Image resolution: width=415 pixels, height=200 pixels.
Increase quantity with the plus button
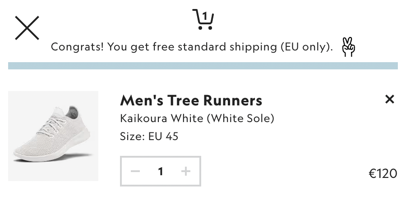[x=186, y=171]
